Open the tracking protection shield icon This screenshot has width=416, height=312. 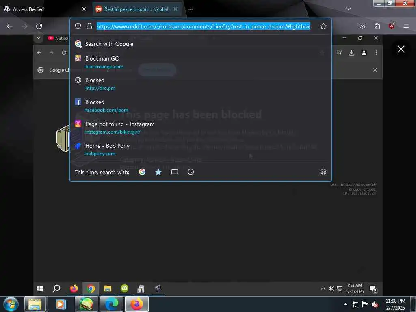point(78,26)
